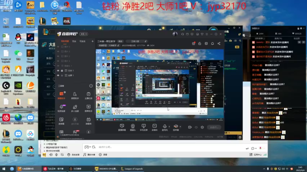The width and height of the screenshot is (307, 172).
Task: Edit the 王者大陆 label with the pencil
Action: 145,41
